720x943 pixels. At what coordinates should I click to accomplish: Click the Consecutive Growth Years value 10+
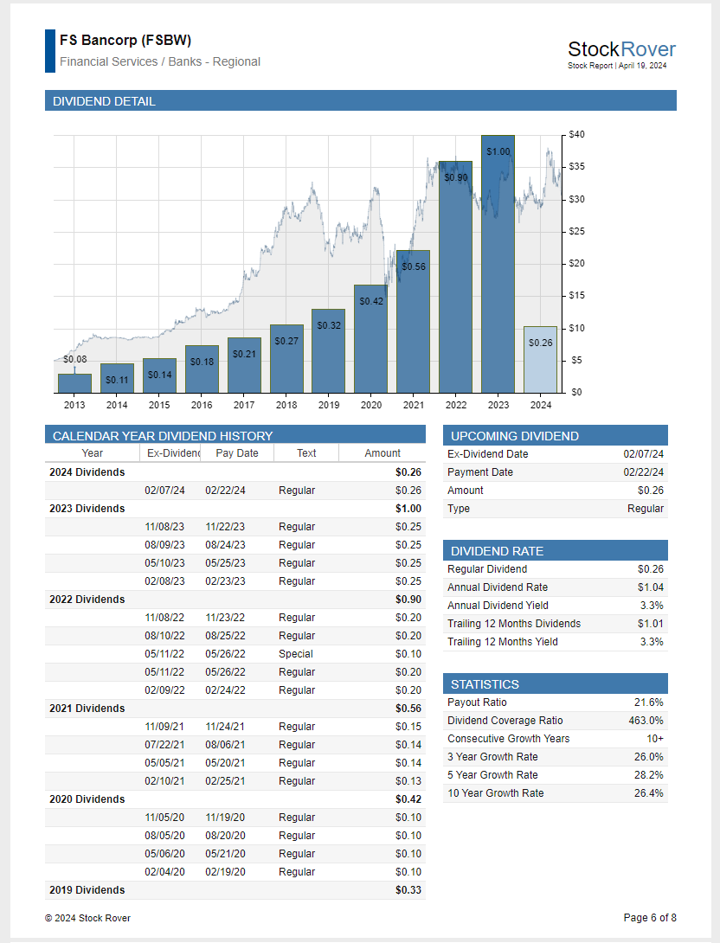coord(655,739)
